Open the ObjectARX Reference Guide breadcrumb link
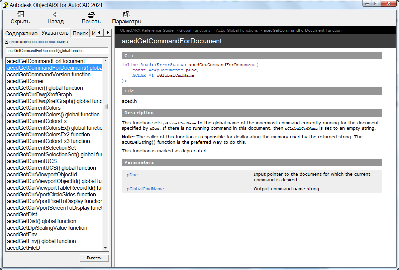The image size is (399, 270). click(147, 30)
